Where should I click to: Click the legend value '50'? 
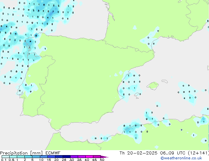(x=102, y=160)
